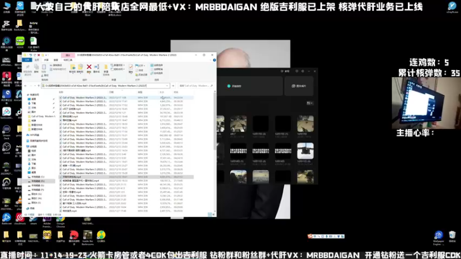This screenshot has width=461, height=259.
Task: Open the Recycle Bin on the desktop
Action: pyautogui.click(x=452, y=236)
